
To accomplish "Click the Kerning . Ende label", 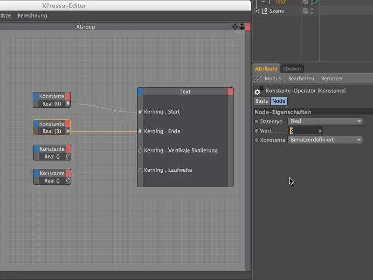I will click(x=162, y=131).
